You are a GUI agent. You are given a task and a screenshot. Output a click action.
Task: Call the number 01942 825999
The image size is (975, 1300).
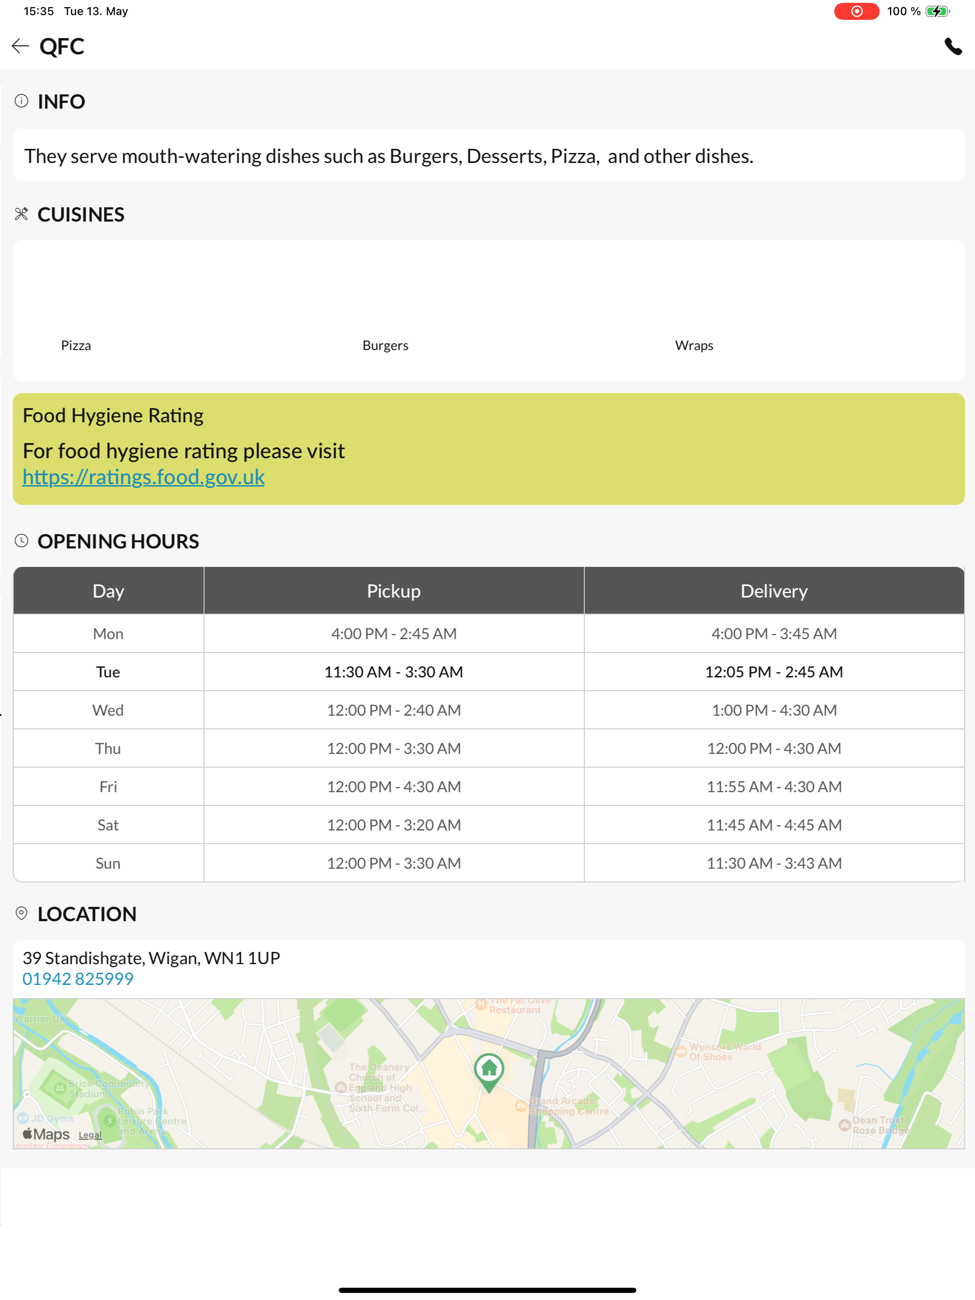pos(77,978)
